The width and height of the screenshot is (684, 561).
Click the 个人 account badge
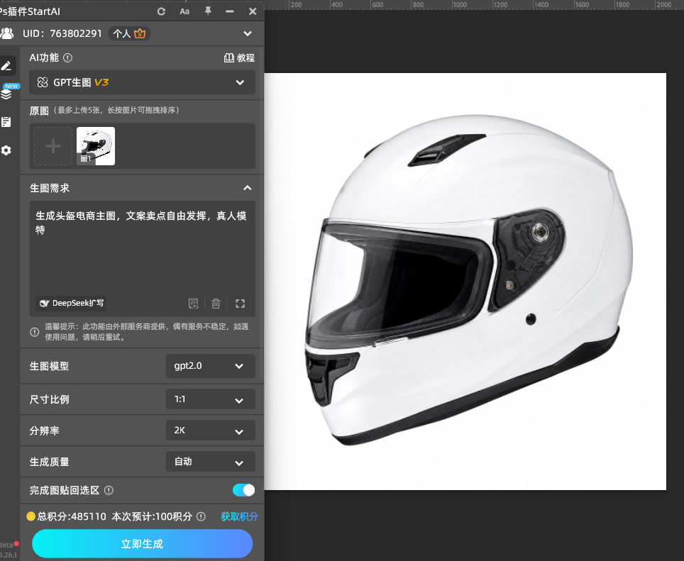[x=129, y=33]
